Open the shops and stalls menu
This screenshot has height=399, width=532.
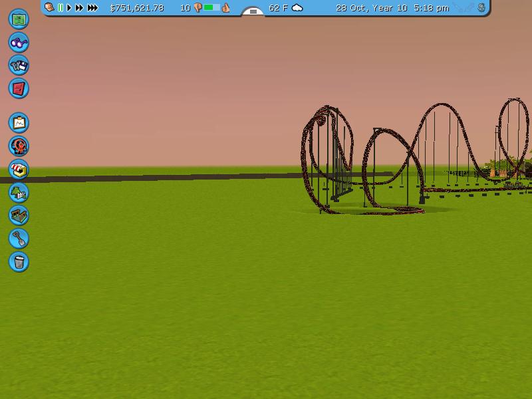pos(19,170)
